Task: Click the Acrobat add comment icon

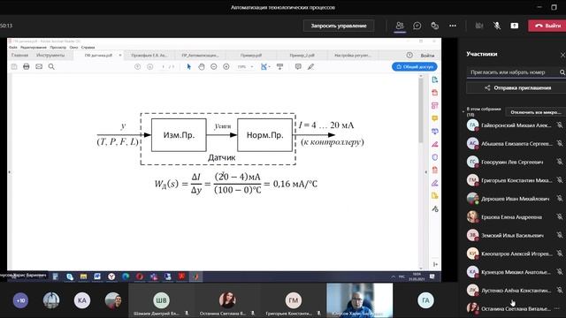Action: point(298,67)
